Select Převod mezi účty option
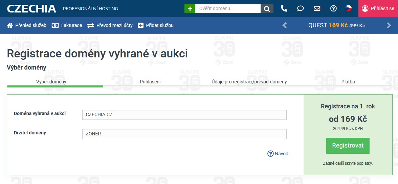 (110, 25)
